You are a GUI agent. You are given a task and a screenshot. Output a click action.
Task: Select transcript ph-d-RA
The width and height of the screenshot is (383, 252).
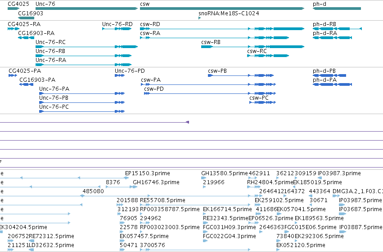[333, 38]
